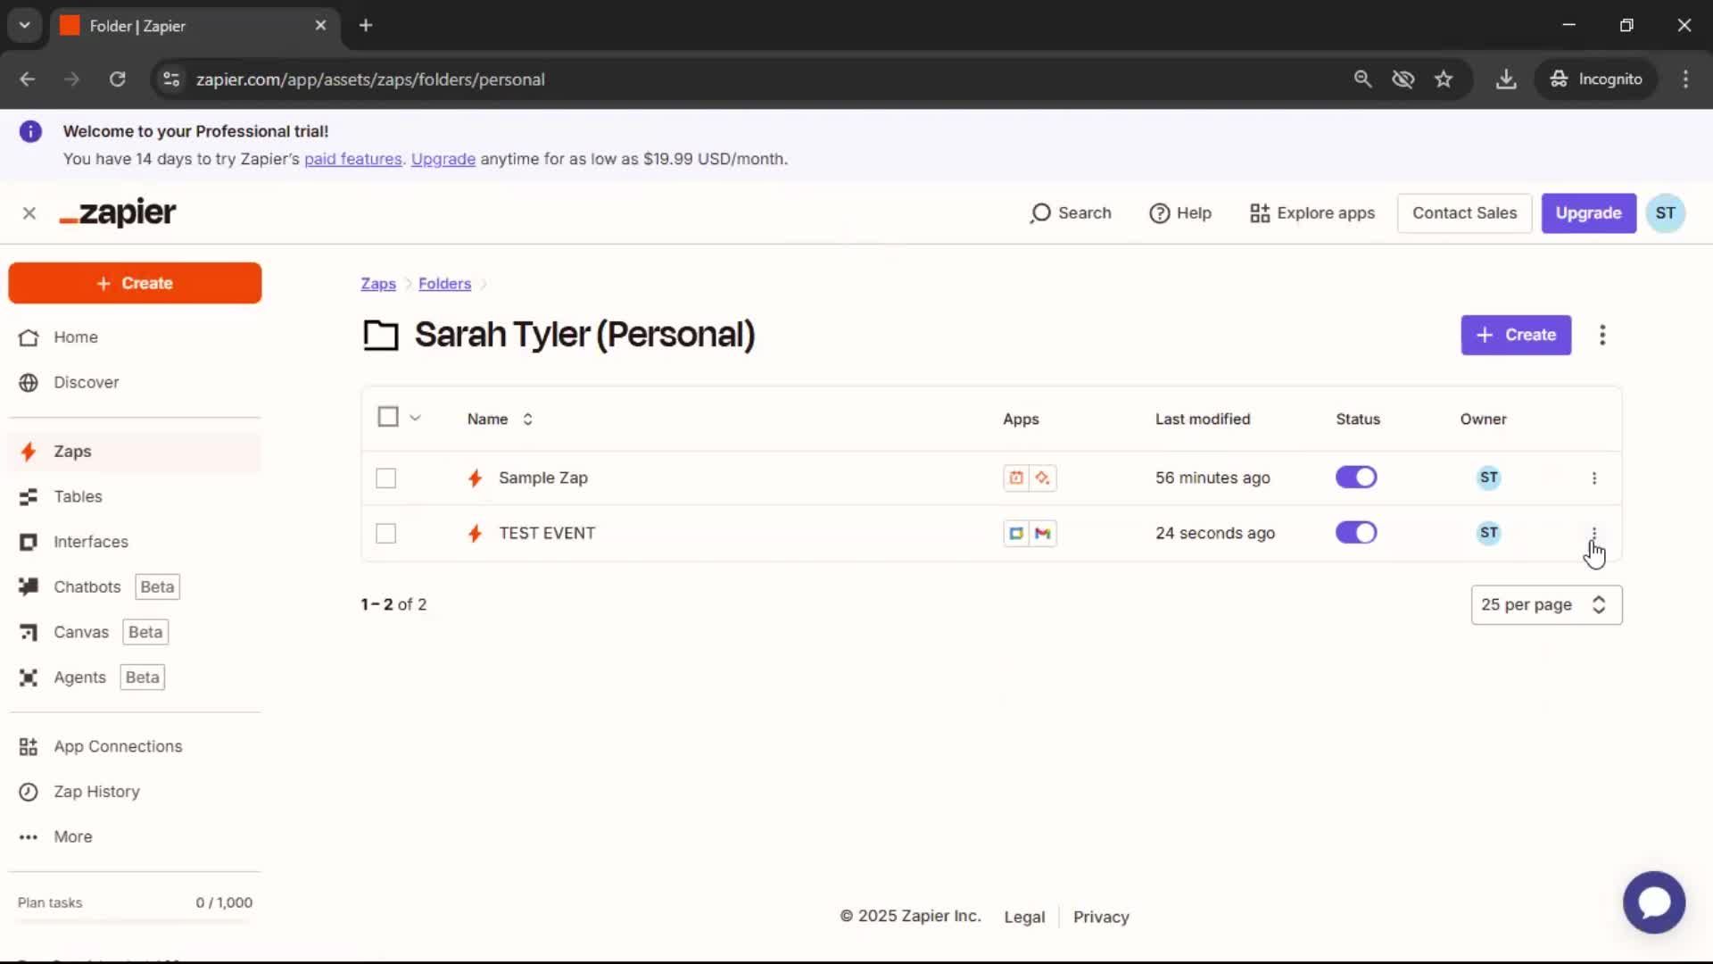Click the info icon in trial banner
The image size is (1713, 964).
click(30, 132)
